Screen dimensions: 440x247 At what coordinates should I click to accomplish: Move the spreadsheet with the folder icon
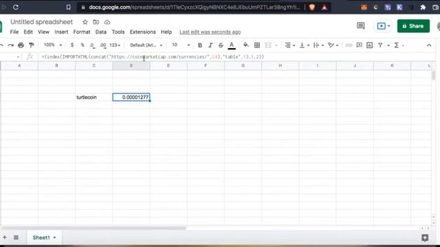pyautogui.click(x=96, y=22)
